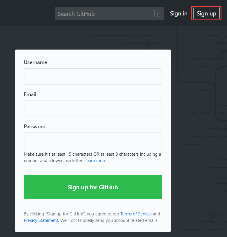Click inside the Password field
The height and width of the screenshot is (237, 227).
[93, 141]
